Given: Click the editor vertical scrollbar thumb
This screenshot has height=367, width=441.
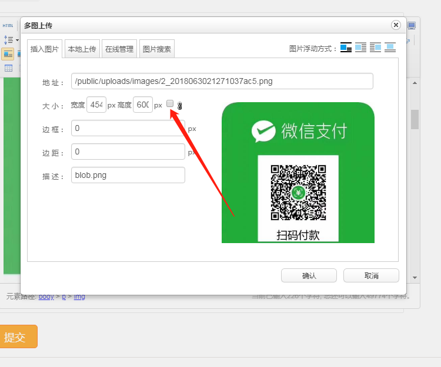Looking at the screenshot, I should [x=415, y=120].
